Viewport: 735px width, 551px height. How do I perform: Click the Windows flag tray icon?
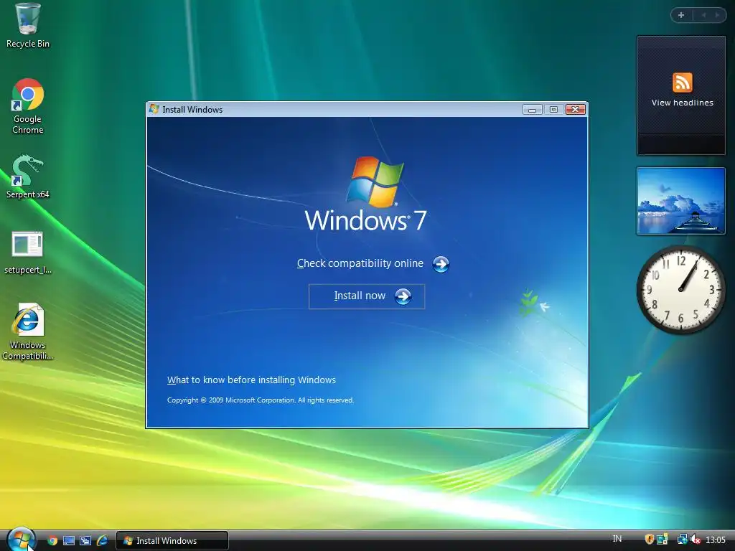tap(662, 540)
